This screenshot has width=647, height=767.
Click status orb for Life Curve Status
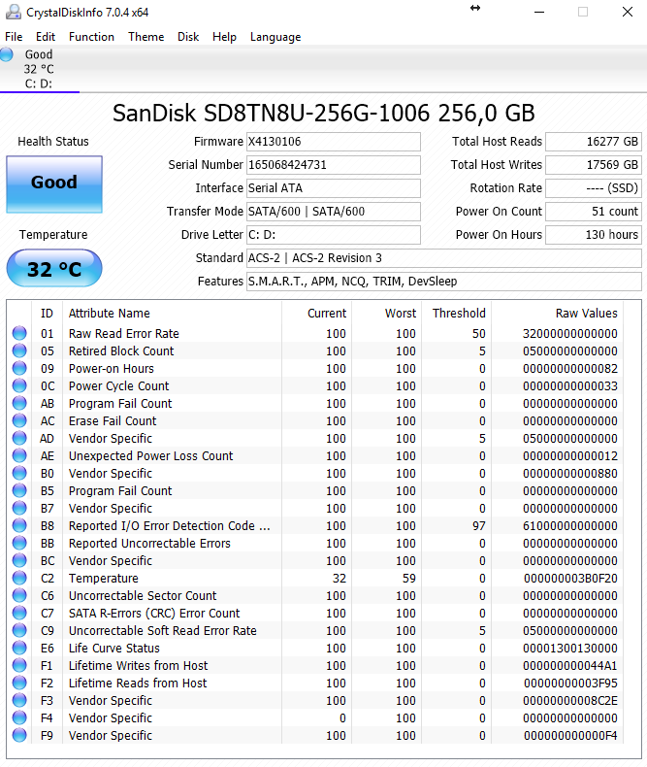pyautogui.click(x=19, y=649)
